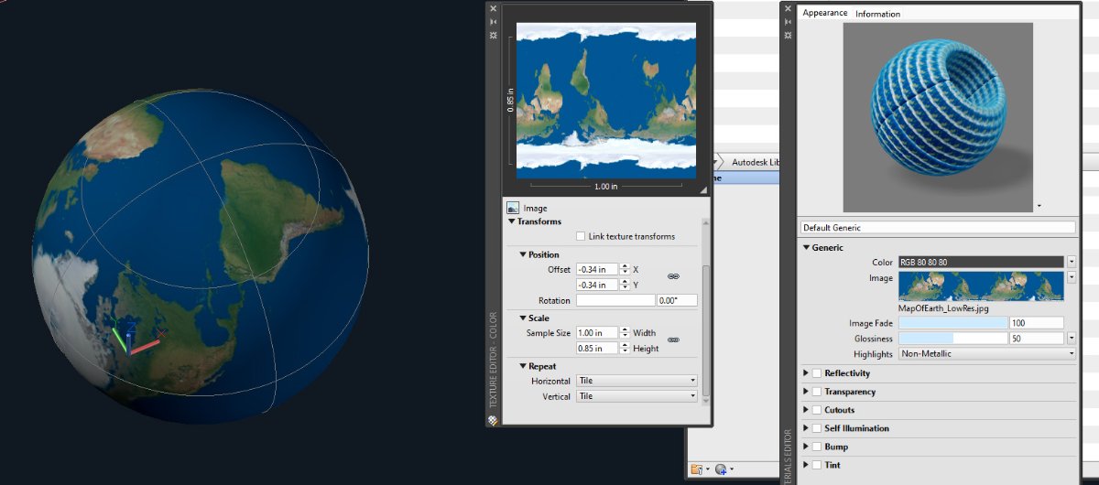Click the MapOfEarth image thumbnail in Generic
The image size is (1099, 485).
(x=981, y=286)
